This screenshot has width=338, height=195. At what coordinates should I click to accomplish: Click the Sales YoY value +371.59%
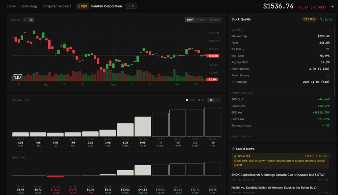(x=323, y=119)
